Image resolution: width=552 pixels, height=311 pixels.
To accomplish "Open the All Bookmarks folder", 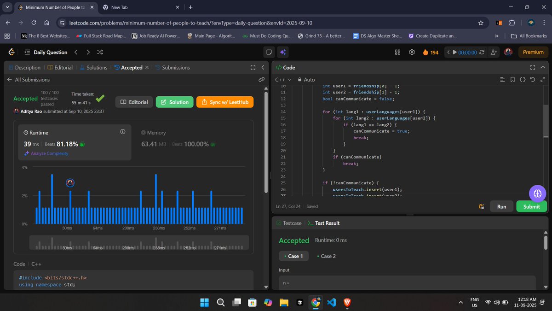I will pyautogui.click(x=529, y=36).
